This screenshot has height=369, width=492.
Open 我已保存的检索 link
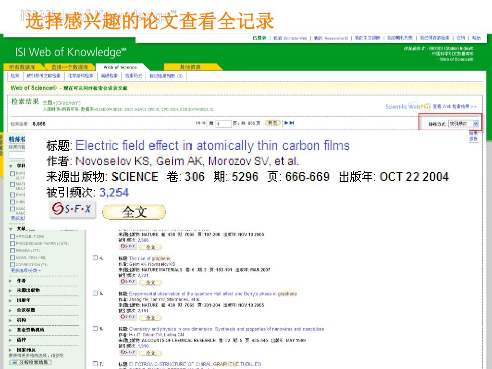(x=434, y=38)
